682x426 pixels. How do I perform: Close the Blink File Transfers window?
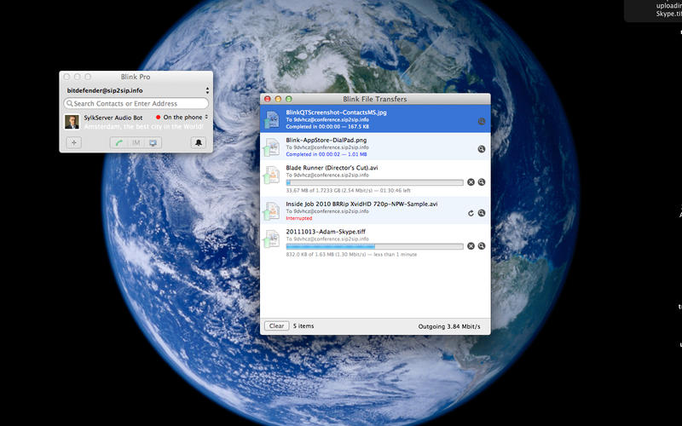[268, 99]
